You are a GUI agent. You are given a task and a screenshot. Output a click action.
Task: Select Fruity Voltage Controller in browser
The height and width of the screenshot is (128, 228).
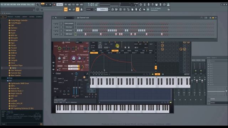[19, 21]
